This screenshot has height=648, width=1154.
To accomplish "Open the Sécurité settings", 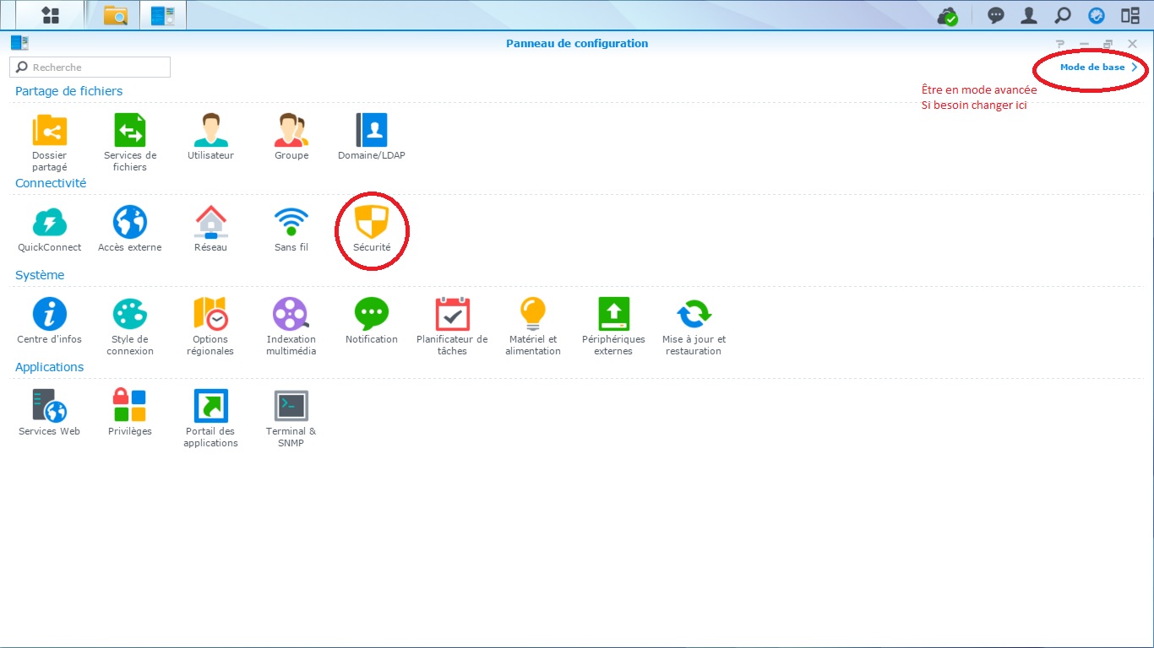I will tap(372, 229).
